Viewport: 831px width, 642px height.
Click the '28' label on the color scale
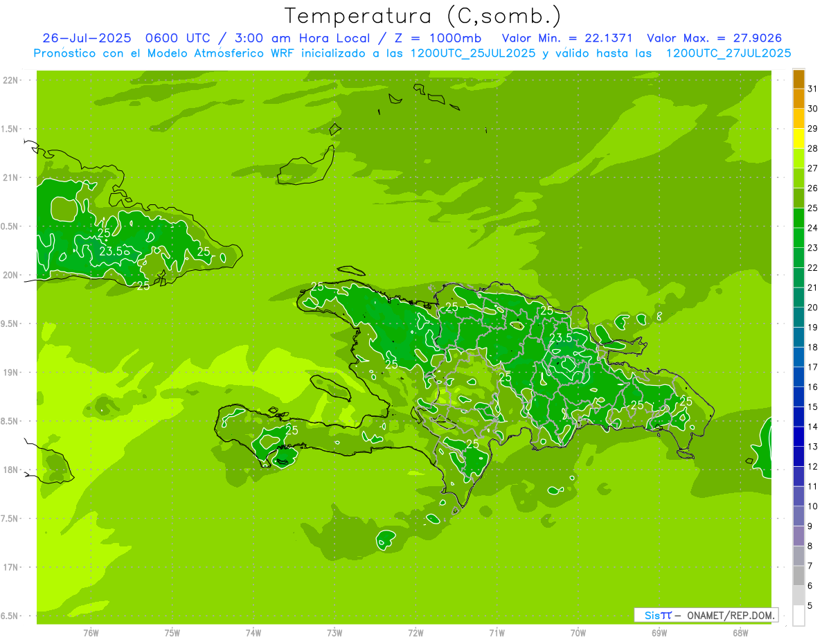[813, 148]
